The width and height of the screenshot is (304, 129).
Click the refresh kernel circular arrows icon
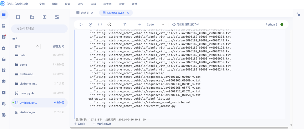[100, 25]
